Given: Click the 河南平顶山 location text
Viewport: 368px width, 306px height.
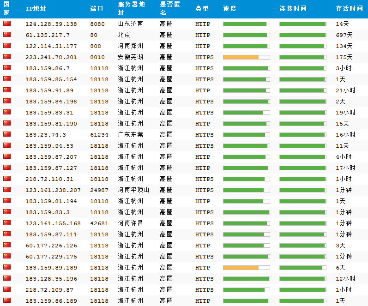Looking at the screenshot, I should click(133, 190).
